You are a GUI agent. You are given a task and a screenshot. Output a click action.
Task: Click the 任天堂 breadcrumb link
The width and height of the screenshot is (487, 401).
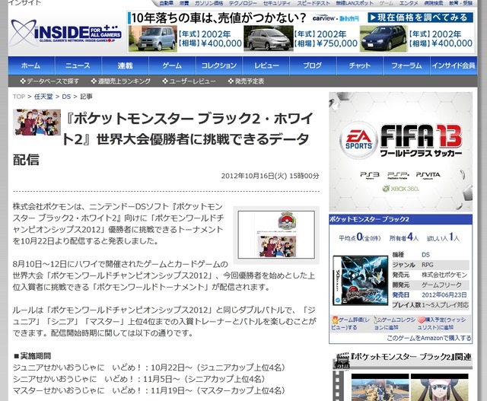click(43, 97)
